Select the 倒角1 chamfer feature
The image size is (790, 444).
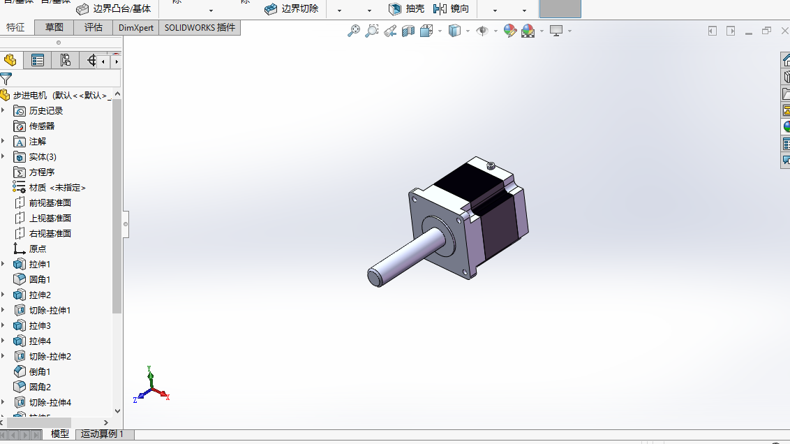click(31, 371)
